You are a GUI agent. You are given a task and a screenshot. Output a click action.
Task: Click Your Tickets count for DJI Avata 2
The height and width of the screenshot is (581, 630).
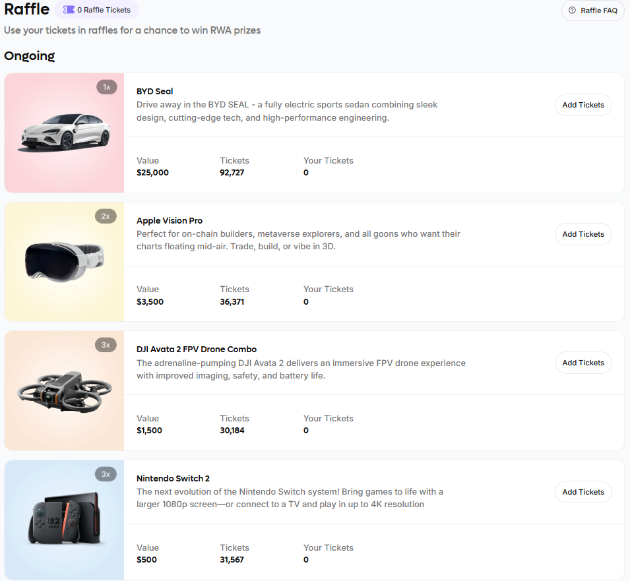point(306,431)
